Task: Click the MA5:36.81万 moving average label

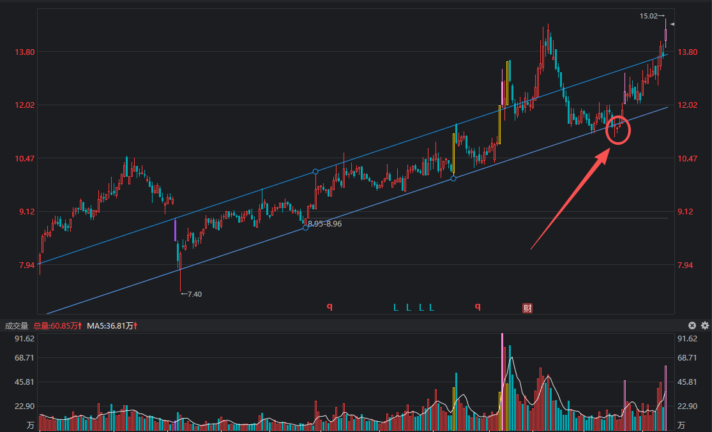Action: [x=111, y=326]
